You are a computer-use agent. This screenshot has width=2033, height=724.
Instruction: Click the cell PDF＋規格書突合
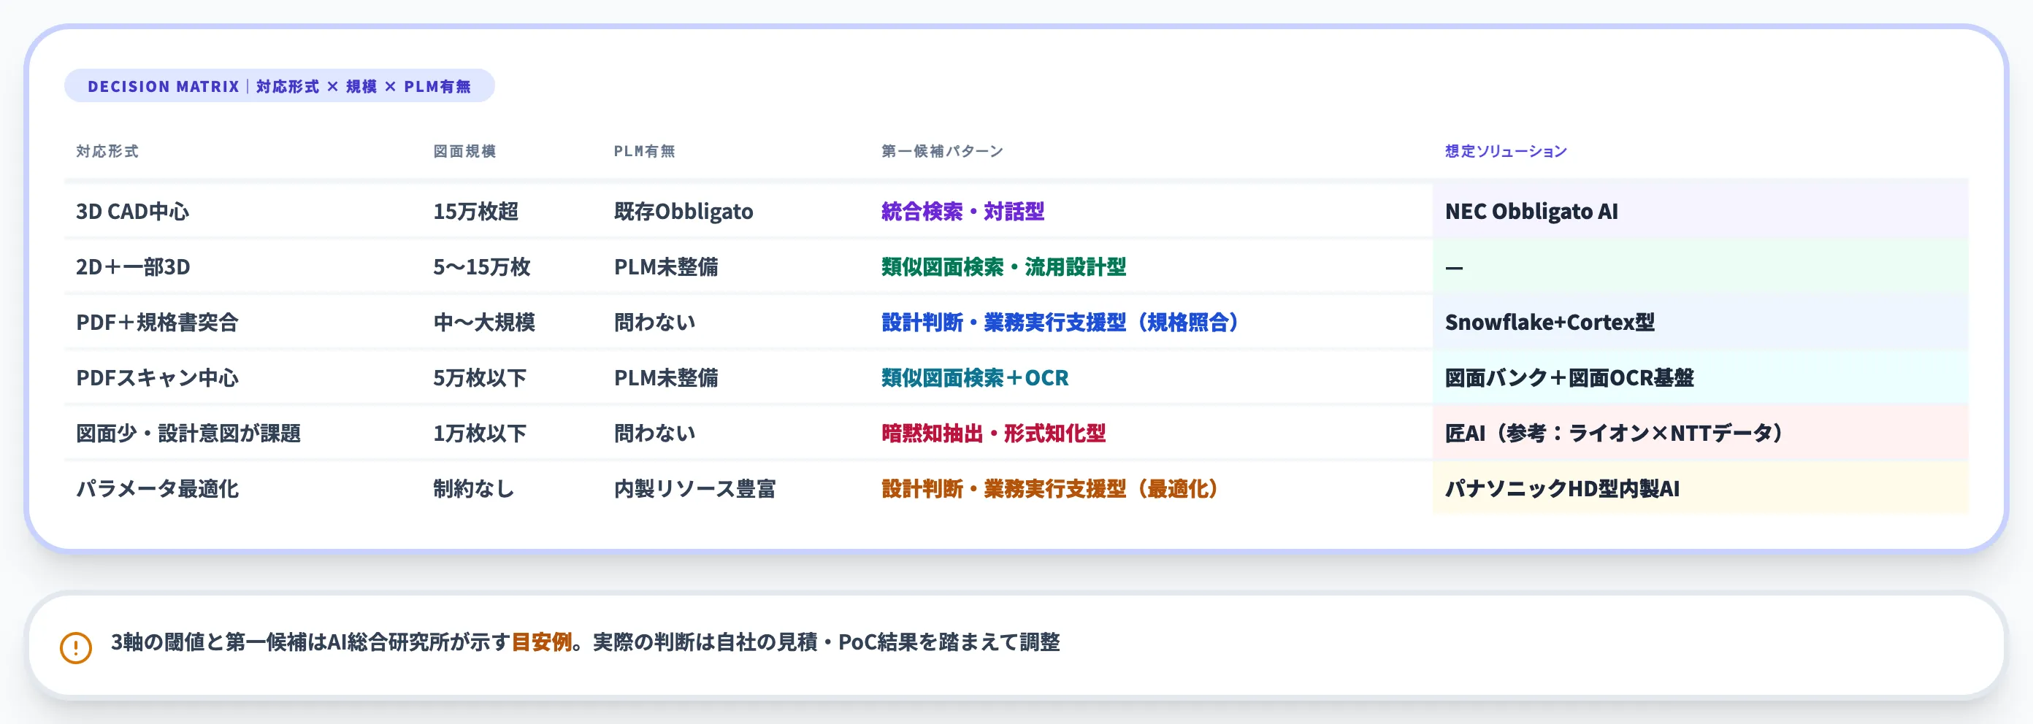(x=157, y=322)
